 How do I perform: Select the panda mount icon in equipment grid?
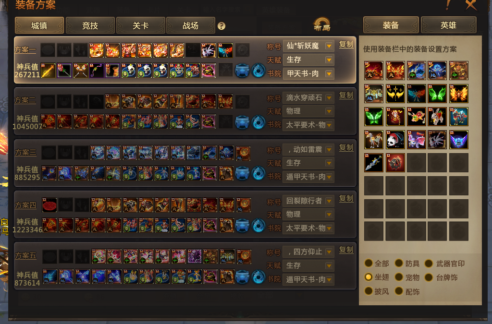[x=395, y=140]
